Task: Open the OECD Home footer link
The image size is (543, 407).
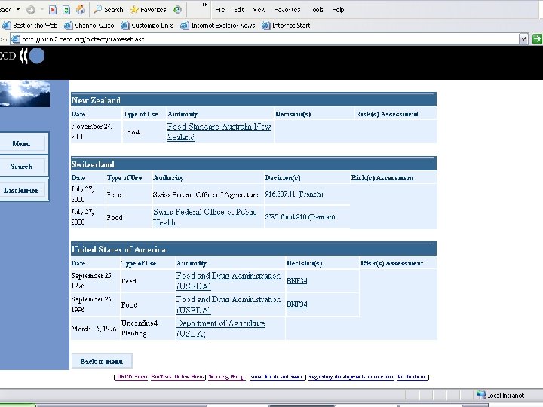Action: (x=132, y=377)
